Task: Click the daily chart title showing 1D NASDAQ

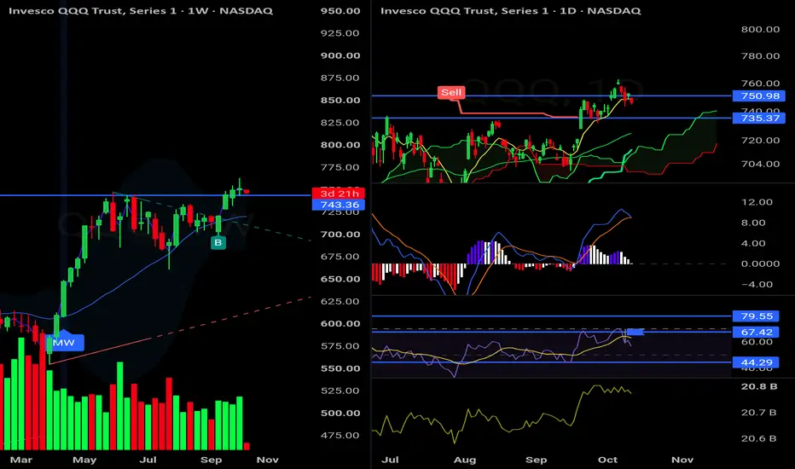Action: click(x=511, y=10)
